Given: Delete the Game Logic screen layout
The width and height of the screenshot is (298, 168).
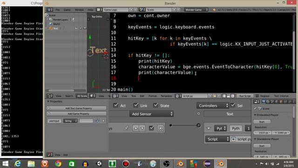Looking at the screenshot, I should click(x=135, y=9).
